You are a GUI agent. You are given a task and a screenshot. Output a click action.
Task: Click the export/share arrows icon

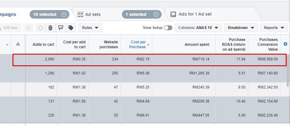pyautogui.click(x=61, y=28)
